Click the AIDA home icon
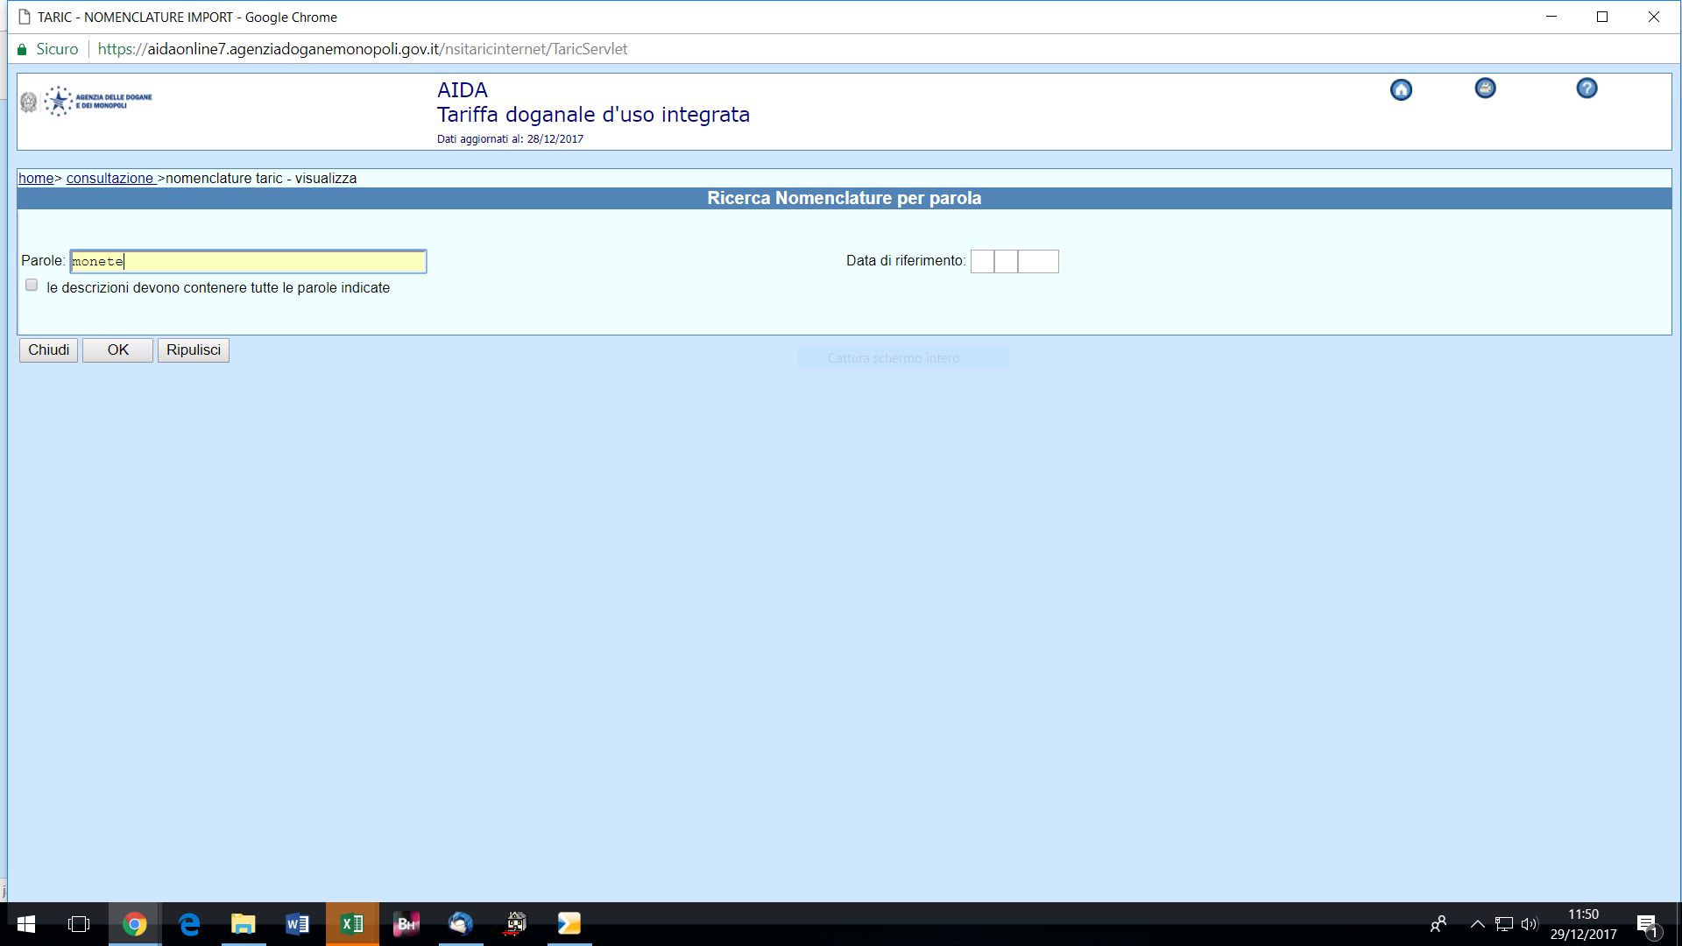This screenshot has height=946, width=1682. click(x=1401, y=90)
